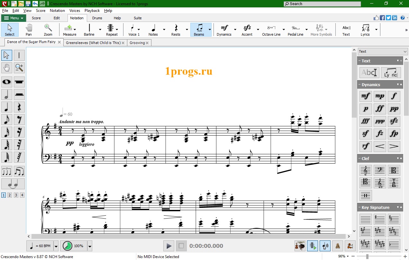Image resolution: width=409 pixels, height=260 pixels.
Task: Open the instrument selection piano icon
Action: (x=300, y=246)
